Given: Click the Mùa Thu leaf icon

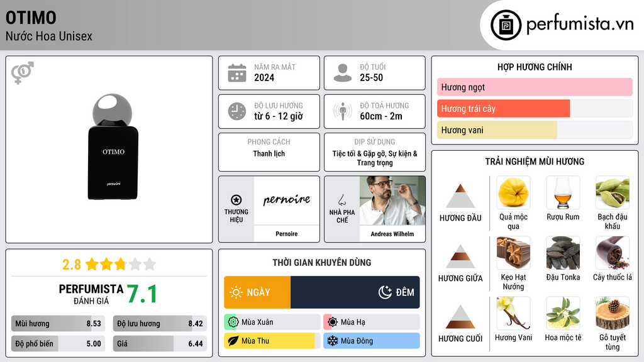Looking at the screenshot, I should point(233,341).
